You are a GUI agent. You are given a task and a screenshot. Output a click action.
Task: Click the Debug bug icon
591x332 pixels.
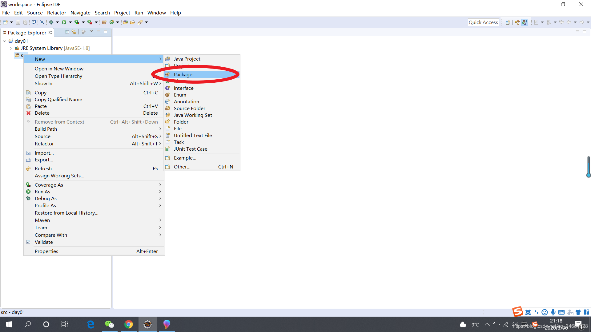51,22
